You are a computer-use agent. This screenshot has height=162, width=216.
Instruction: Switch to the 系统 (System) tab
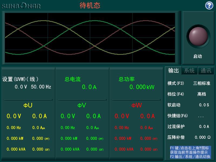click(189, 70)
